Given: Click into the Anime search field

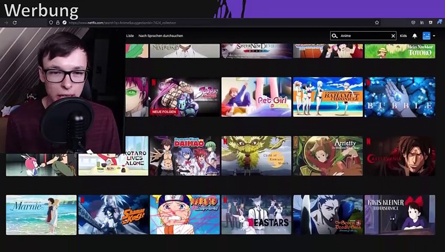Looking at the screenshot, I should 363,36.
